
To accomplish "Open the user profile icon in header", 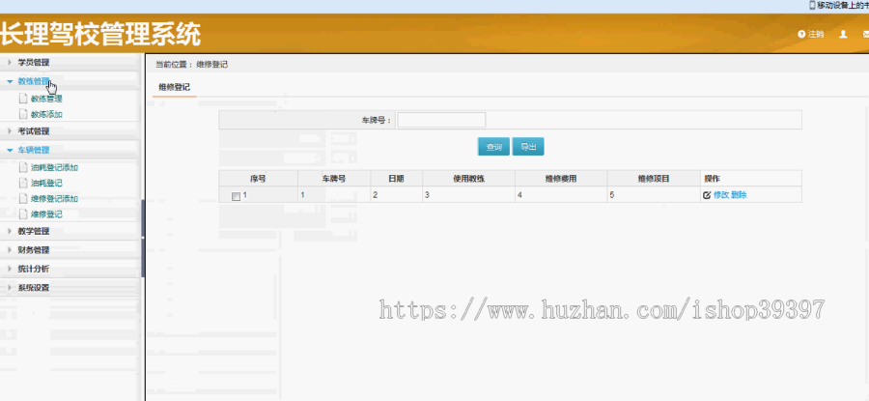I will tap(843, 35).
